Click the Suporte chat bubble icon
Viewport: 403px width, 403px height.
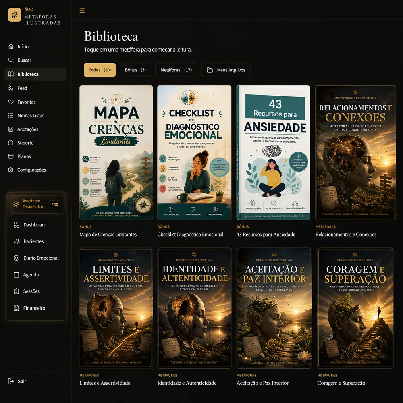[x=11, y=143]
